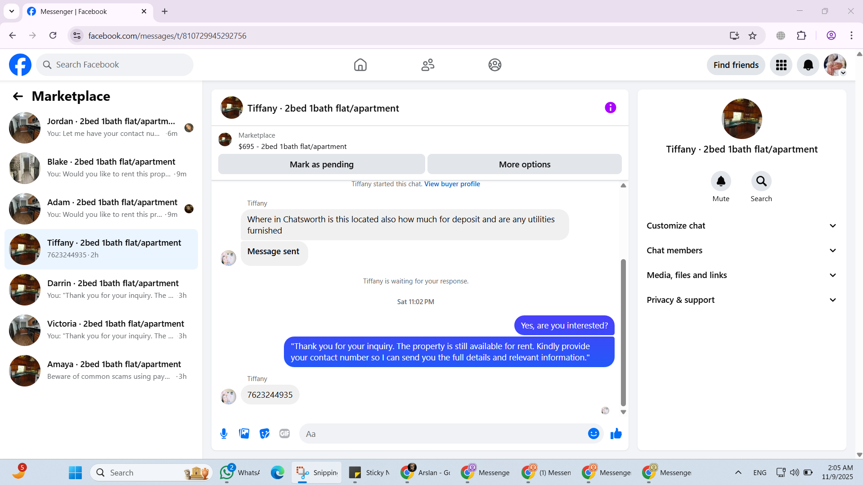Image resolution: width=863 pixels, height=485 pixels.
Task: Record a voice clip with microphone icon
Action: [224, 434]
